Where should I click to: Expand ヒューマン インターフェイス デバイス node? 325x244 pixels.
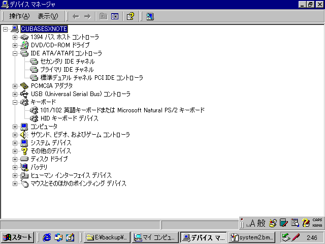(x=15, y=175)
